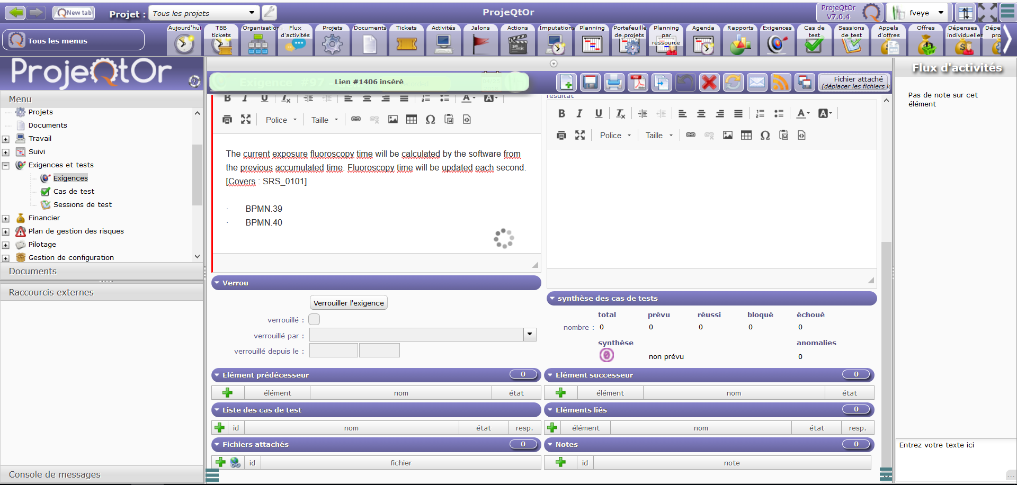Click the red X delete icon

click(x=709, y=83)
